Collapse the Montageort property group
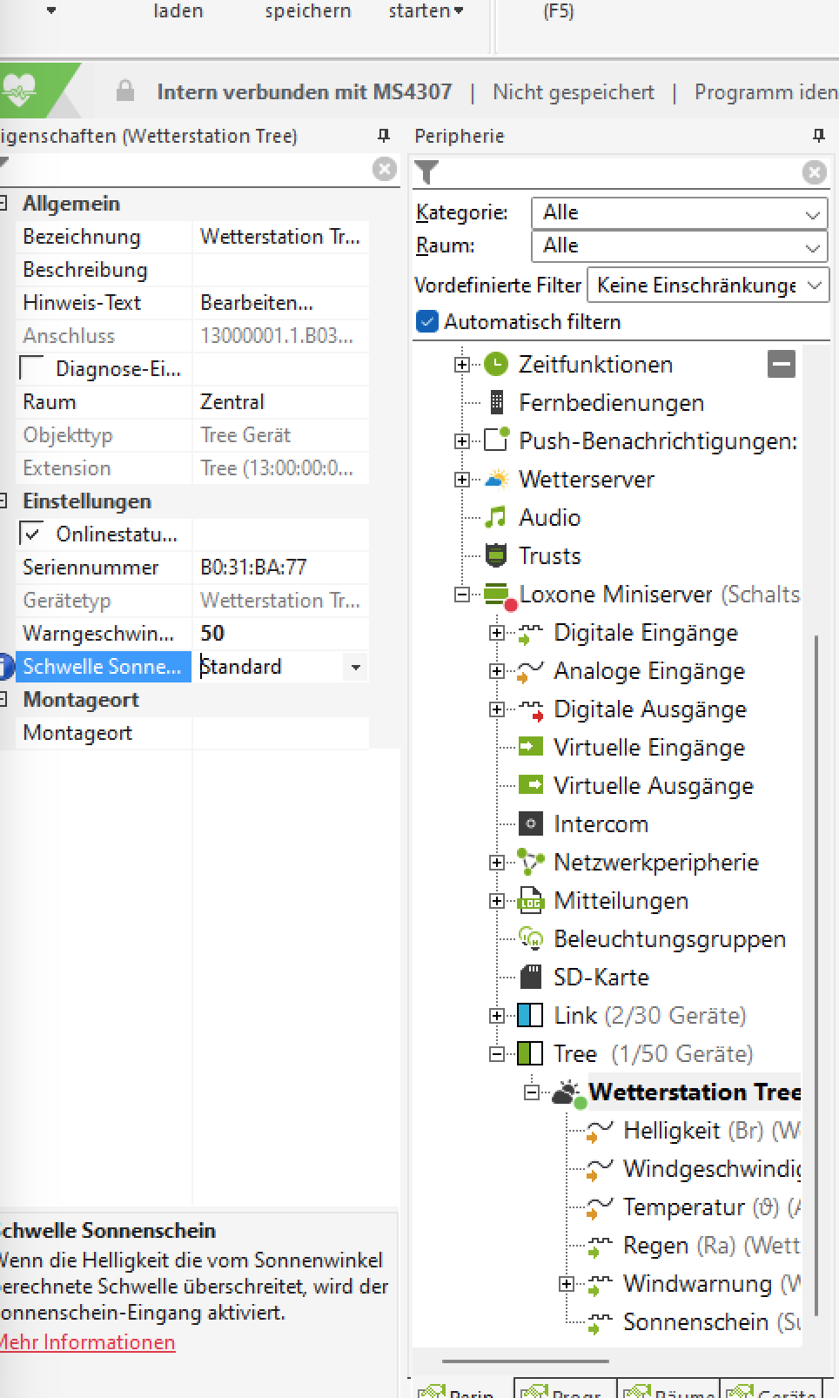The width and height of the screenshot is (839, 1398). (x=3, y=699)
